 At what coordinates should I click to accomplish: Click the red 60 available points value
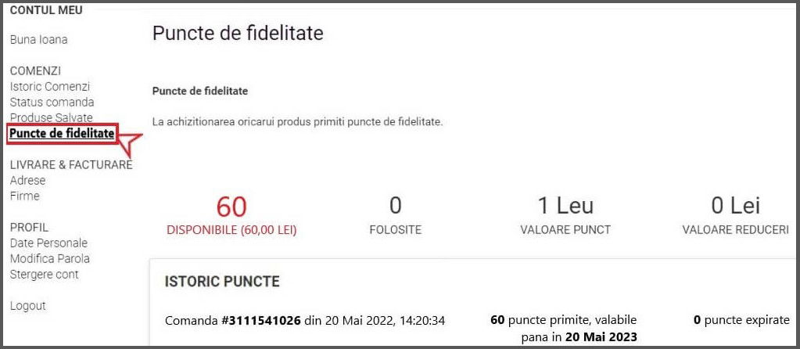pos(231,207)
